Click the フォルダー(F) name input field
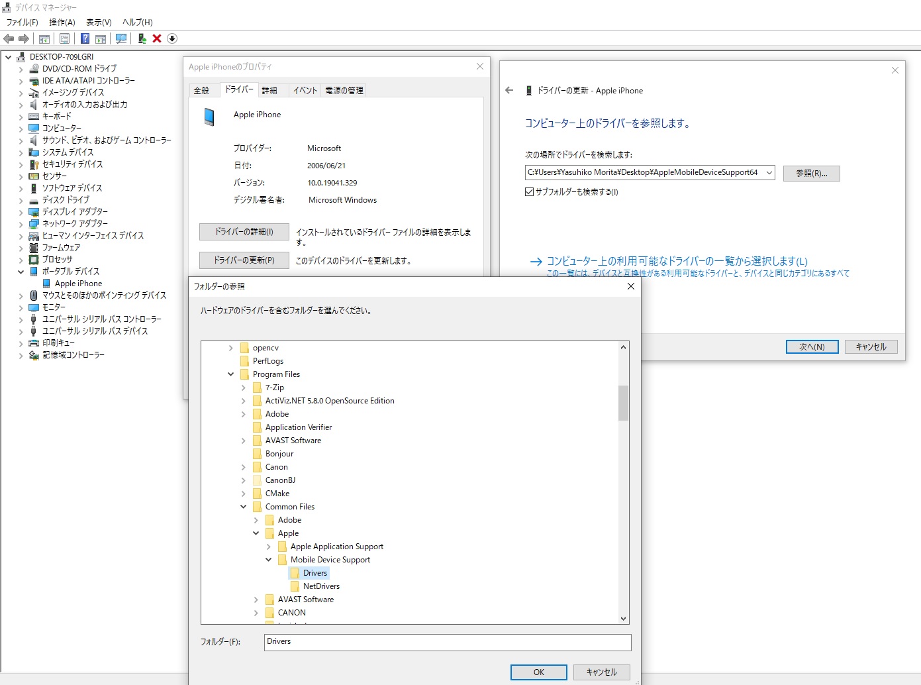Viewport: 921px width, 685px height. coord(448,643)
